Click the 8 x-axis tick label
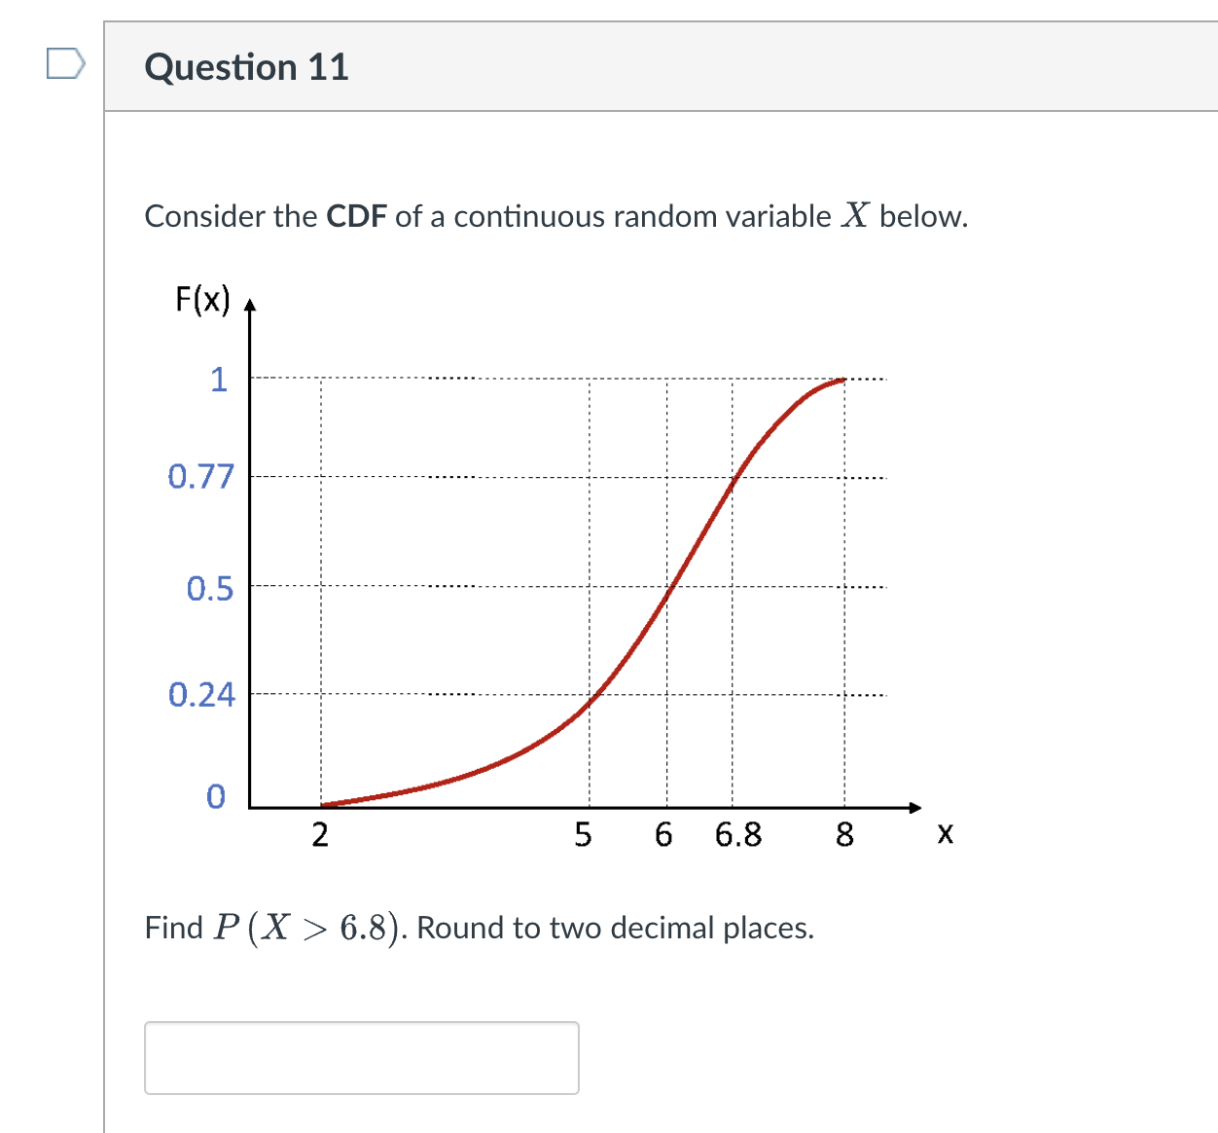Viewport: 1218px width, 1133px height. click(x=844, y=835)
